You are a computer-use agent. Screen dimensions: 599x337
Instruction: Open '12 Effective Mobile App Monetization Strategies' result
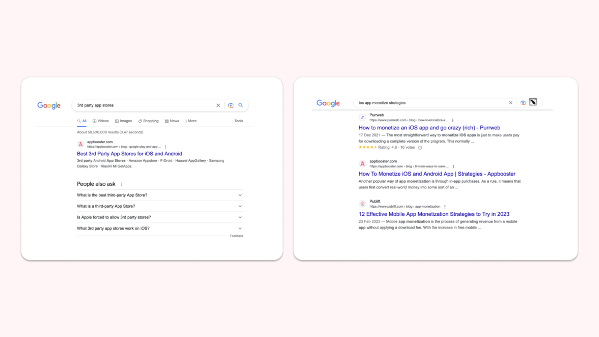pyautogui.click(x=434, y=214)
